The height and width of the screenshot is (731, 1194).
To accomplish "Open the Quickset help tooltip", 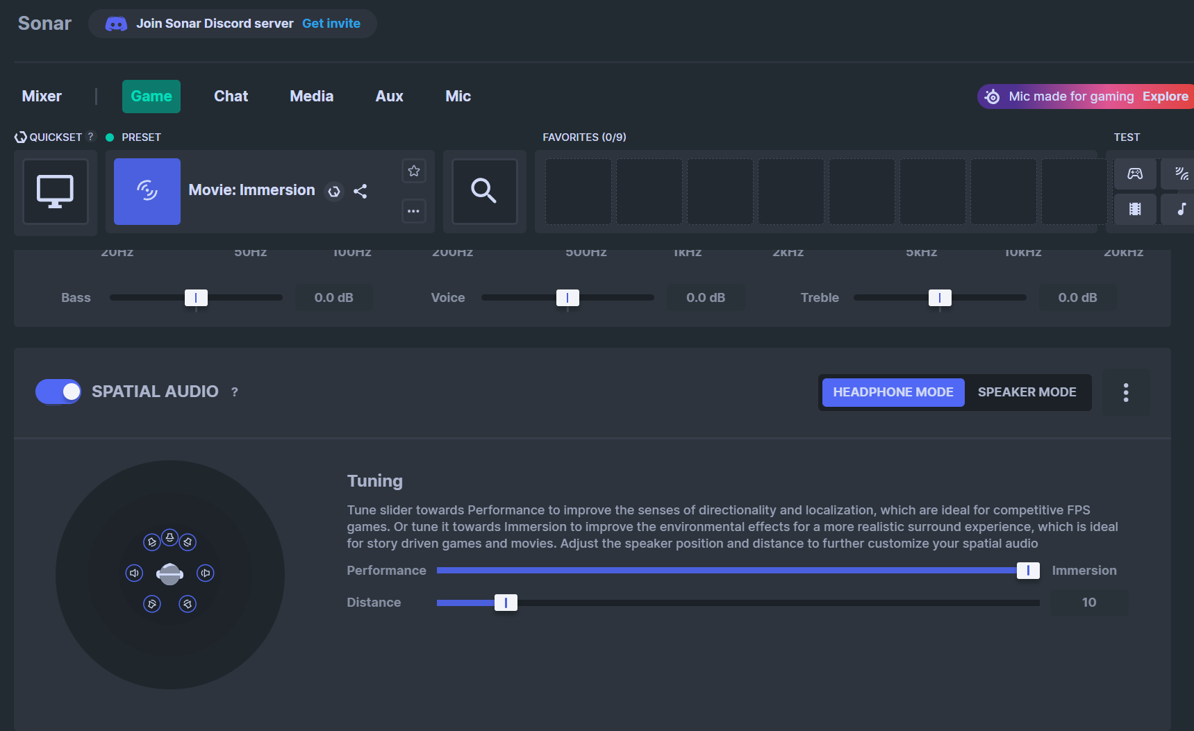I will [91, 137].
